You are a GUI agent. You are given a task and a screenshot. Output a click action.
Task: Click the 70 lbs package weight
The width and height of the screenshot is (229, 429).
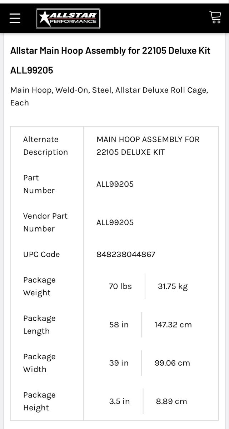point(120,286)
